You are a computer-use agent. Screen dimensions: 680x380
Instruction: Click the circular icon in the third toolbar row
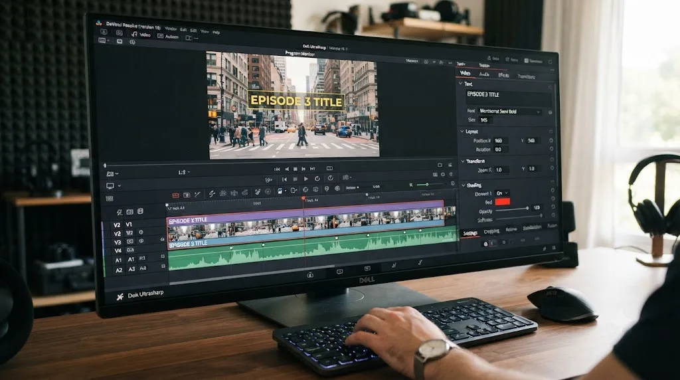click(132, 42)
